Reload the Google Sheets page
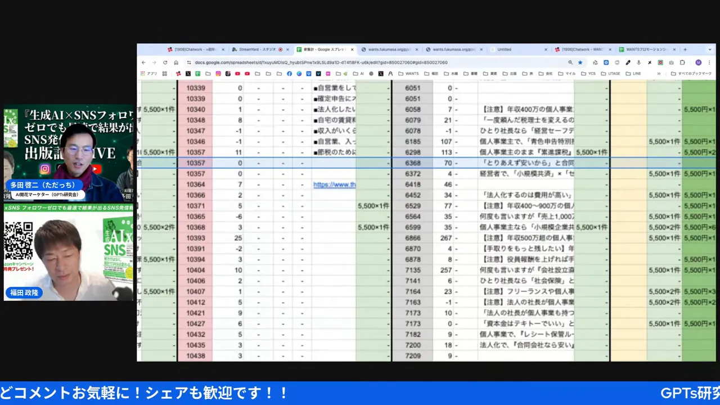Viewport: 720px width, 405px height. (164, 62)
